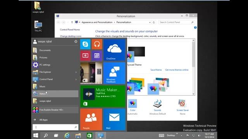Image resolution: width=248 pixels, height=139 pixels.
Task: Open File Explorer from taskbar
Action: click(x=78, y=136)
